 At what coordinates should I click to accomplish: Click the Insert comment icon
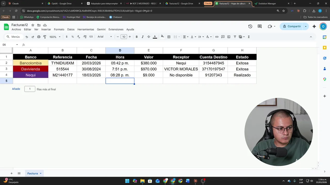[x=223, y=37]
